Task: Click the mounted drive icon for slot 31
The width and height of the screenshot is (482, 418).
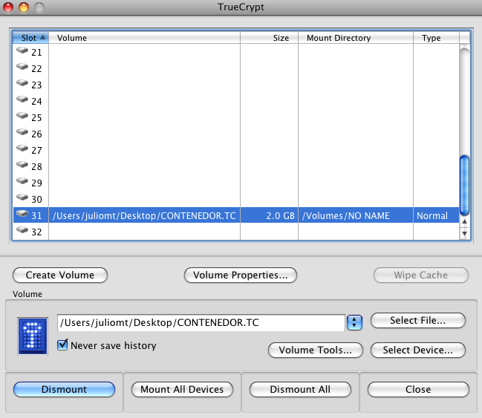Action: [x=22, y=213]
